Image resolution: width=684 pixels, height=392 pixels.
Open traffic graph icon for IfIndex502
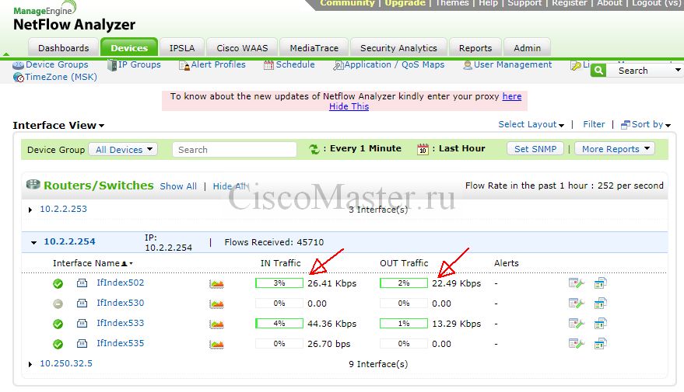pyautogui.click(x=216, y=283)
